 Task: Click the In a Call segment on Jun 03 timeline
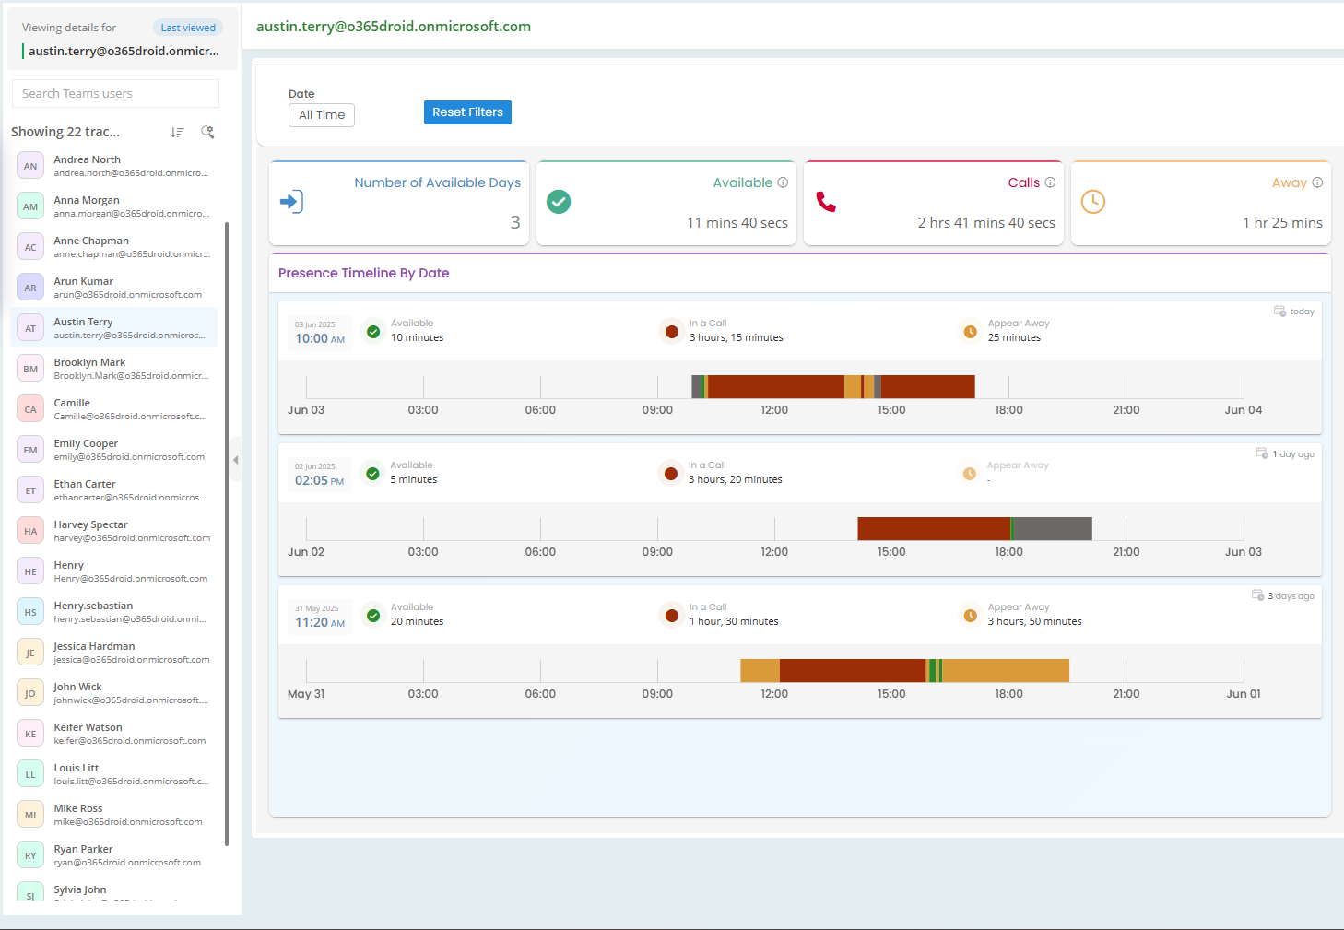point(774,386)
